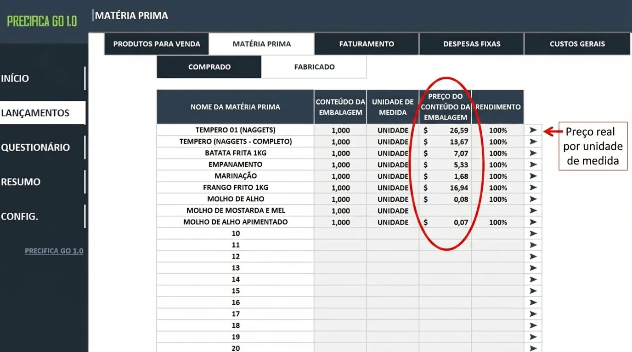Click arrow icon beside BATATA FRITA 1KG row
Screen dimensions: 632x352
point(533,153)
